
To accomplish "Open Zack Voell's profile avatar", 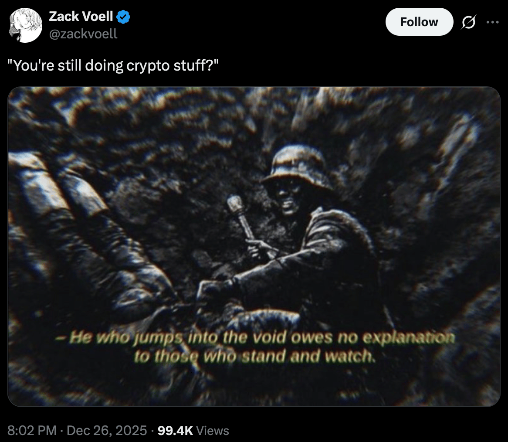I will pyautogui.click(x=26, y=25).
